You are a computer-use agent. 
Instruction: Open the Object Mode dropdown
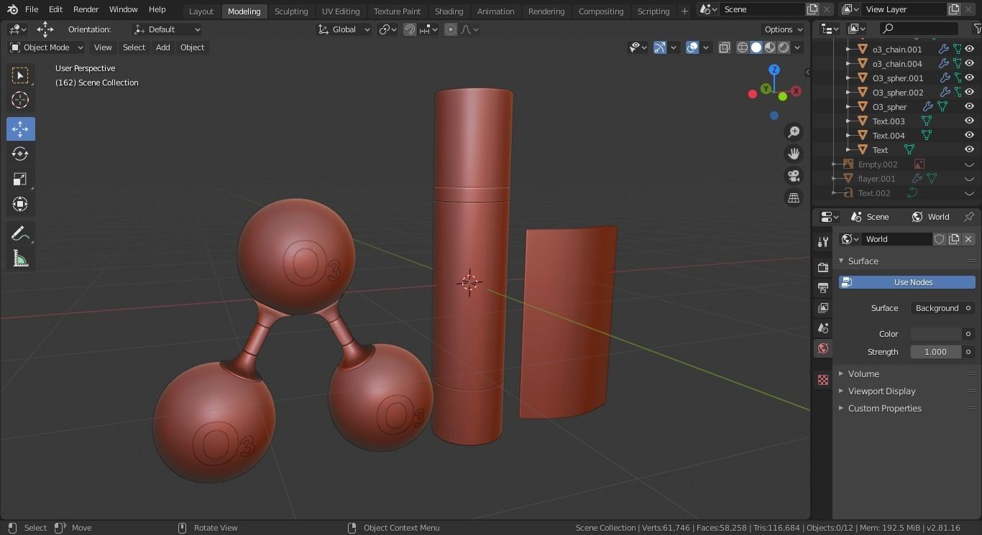(x=47, y=47)
